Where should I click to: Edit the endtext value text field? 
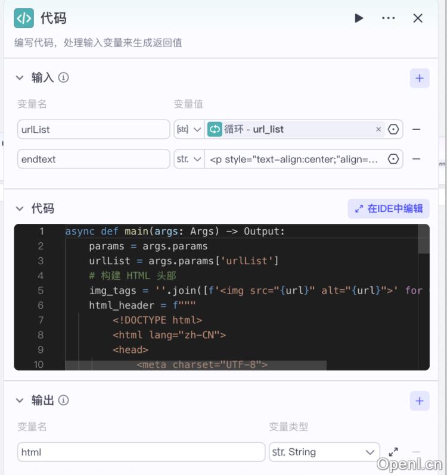[294, 159]
